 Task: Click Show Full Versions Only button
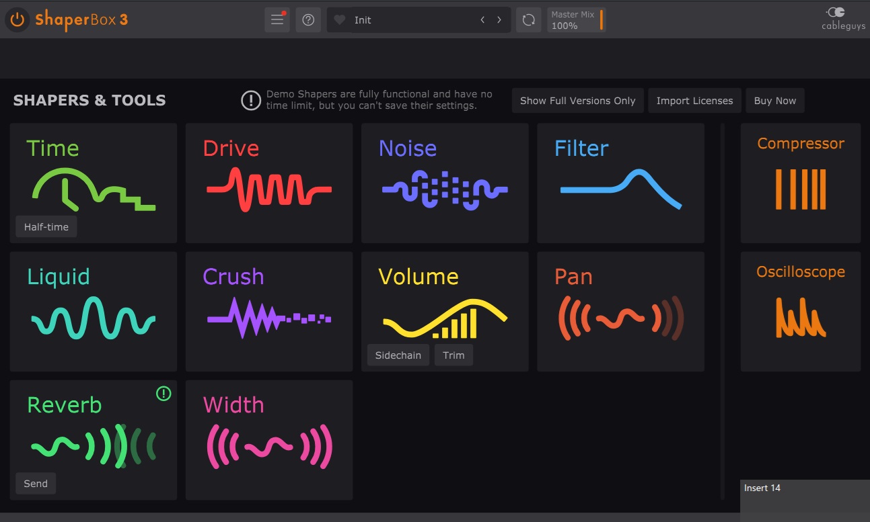coord(577,101)
